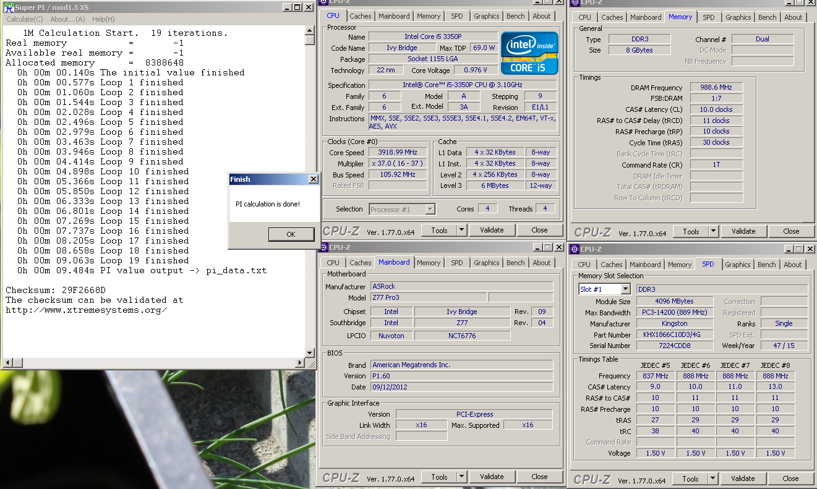The image size is (817, 489).
Task: Open the Tools dropdown arrow in the SPD tab window
Action: pos(712,478)
